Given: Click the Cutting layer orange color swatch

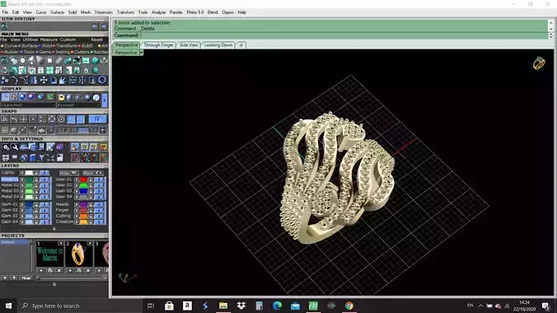Looking at the screenshot, I should [x=83, y=216].
